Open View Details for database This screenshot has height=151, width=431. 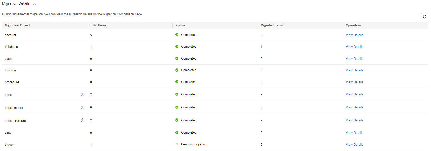(x=354, y=47)
